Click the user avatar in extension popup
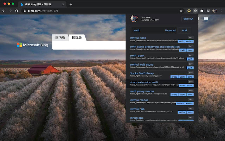 click(134, 18)
